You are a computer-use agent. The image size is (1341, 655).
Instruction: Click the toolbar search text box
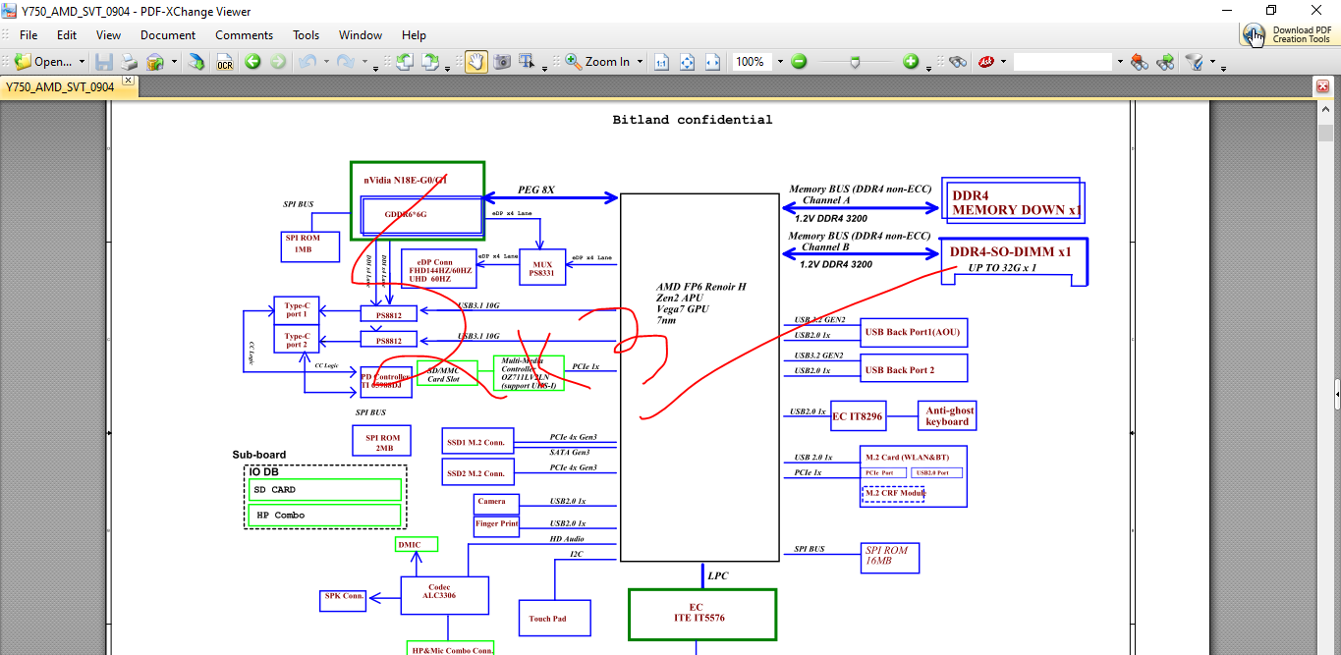pyautogui.click(x=1063, y=61)
